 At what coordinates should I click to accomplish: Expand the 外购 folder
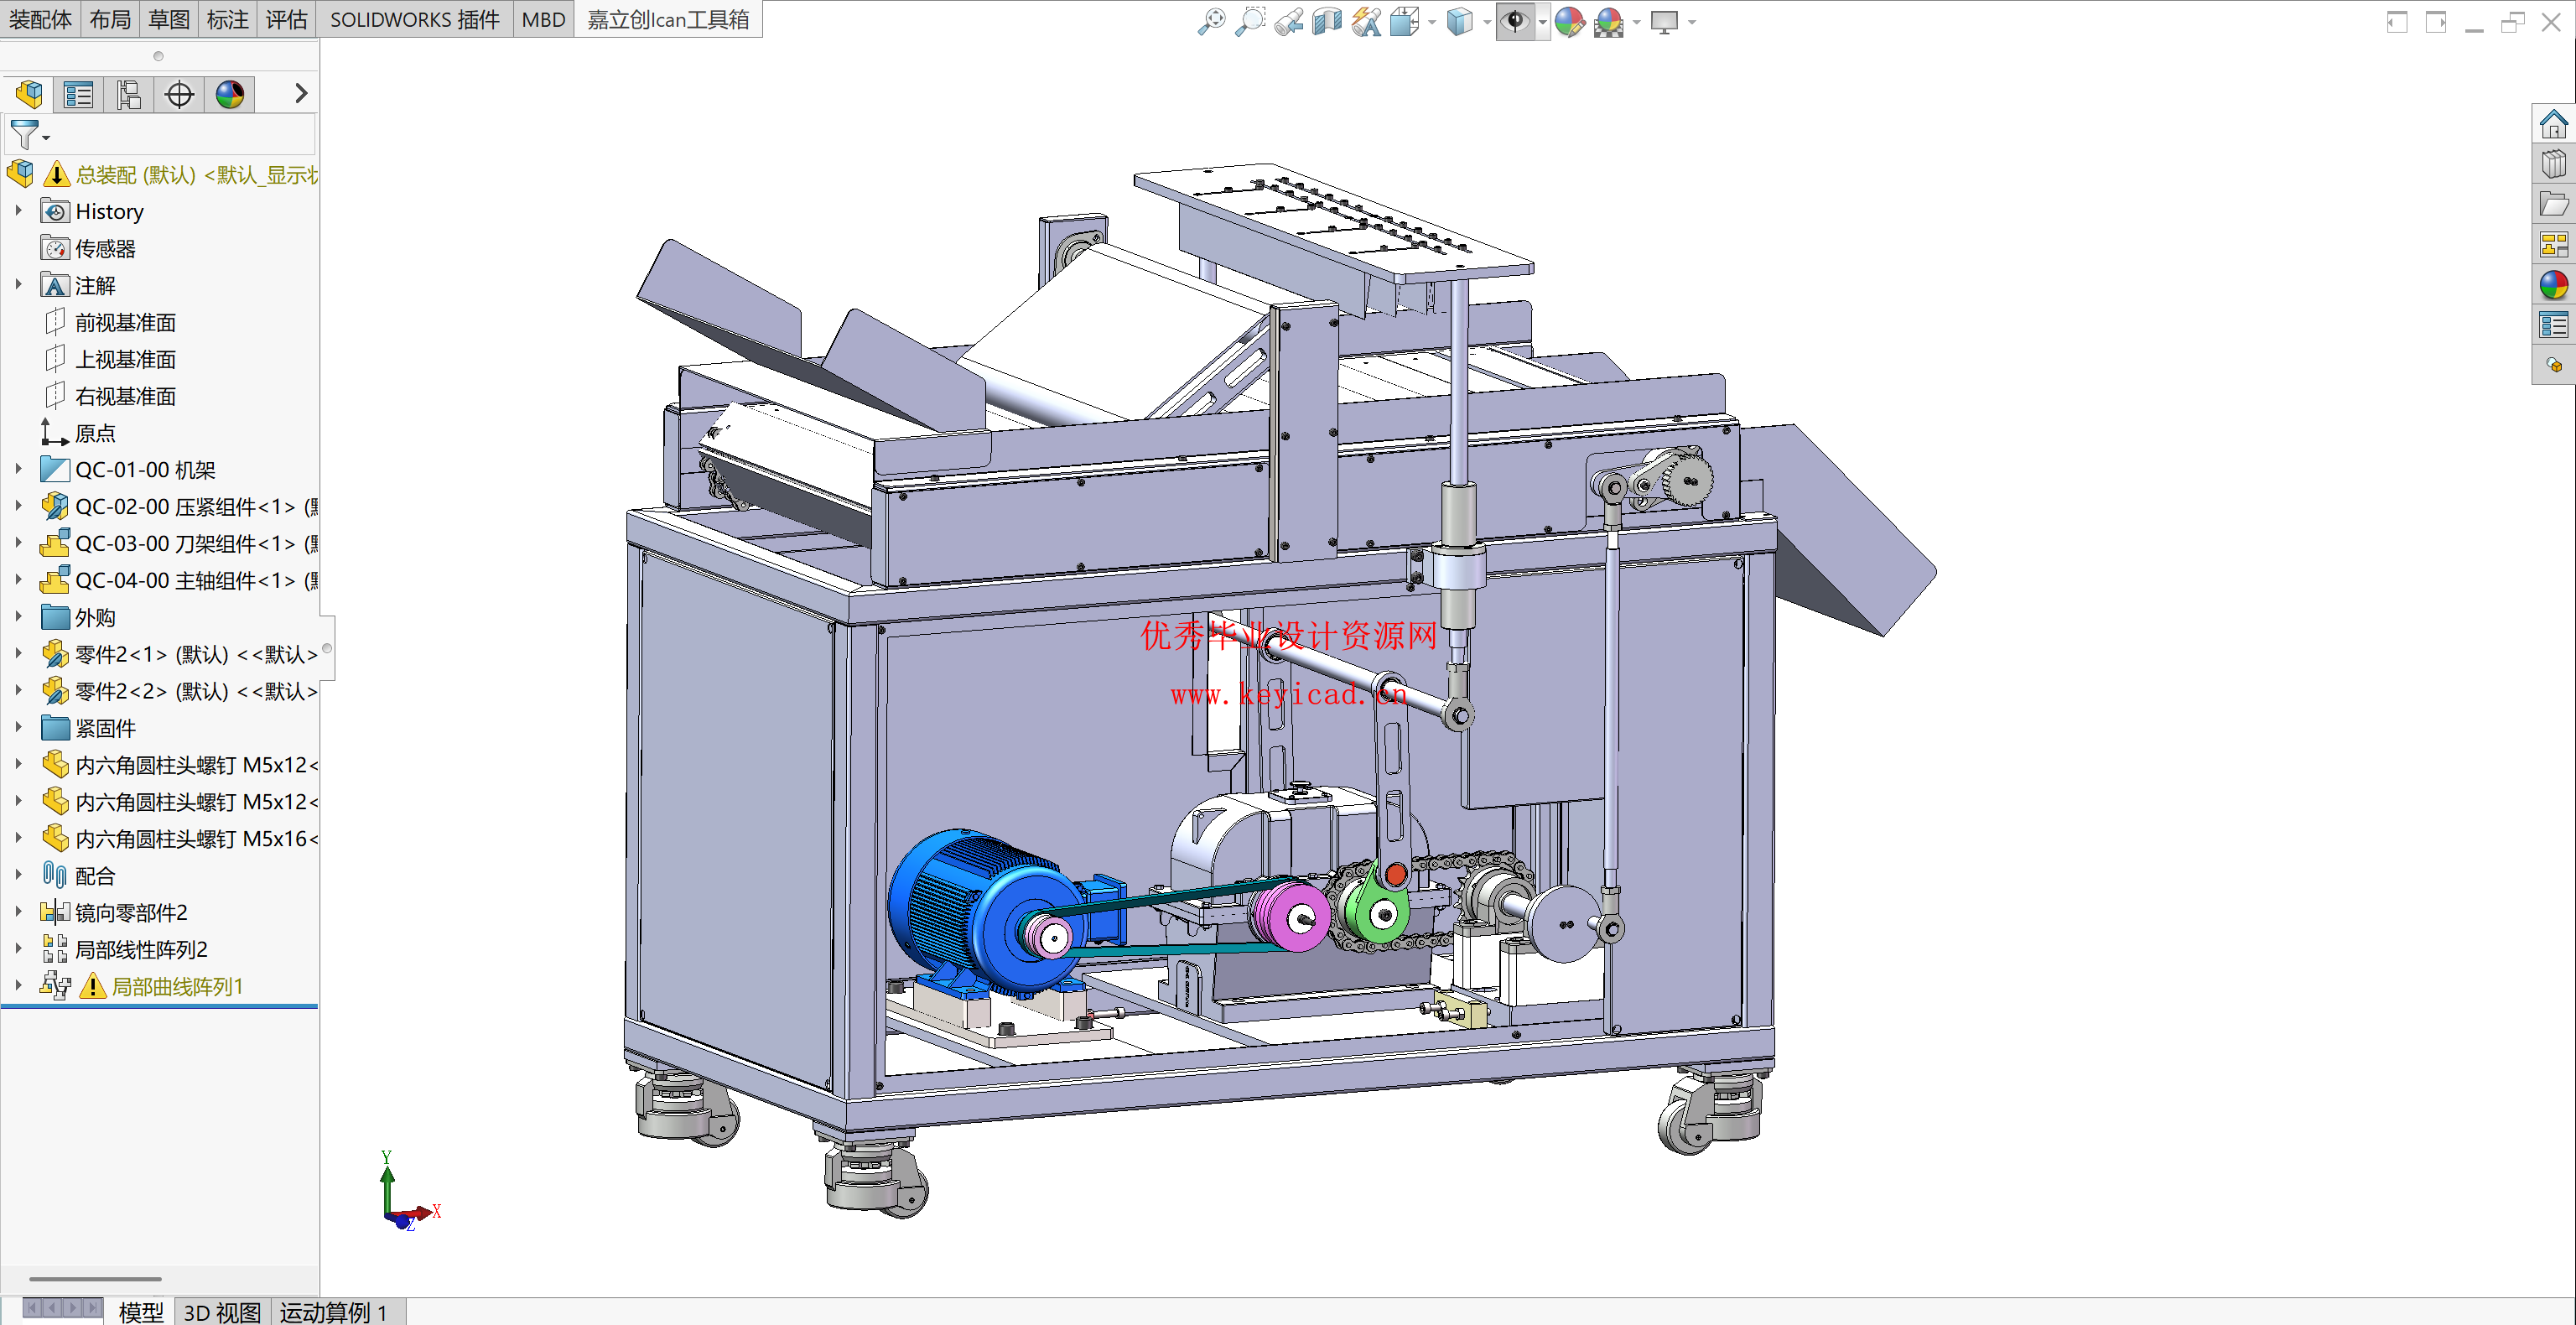(x=18, y=617)
